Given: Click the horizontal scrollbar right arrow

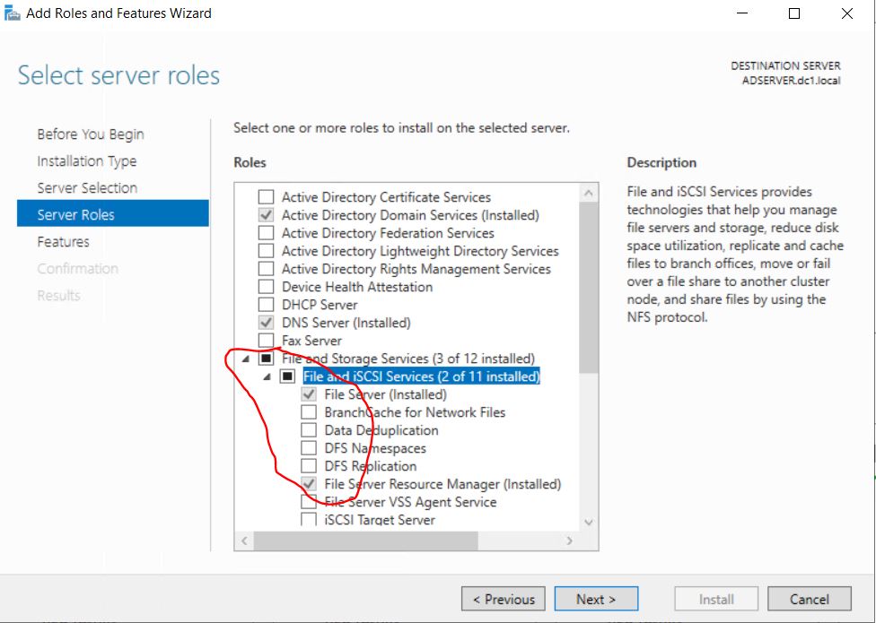Looking at the screenshot, I should (569, 540).
